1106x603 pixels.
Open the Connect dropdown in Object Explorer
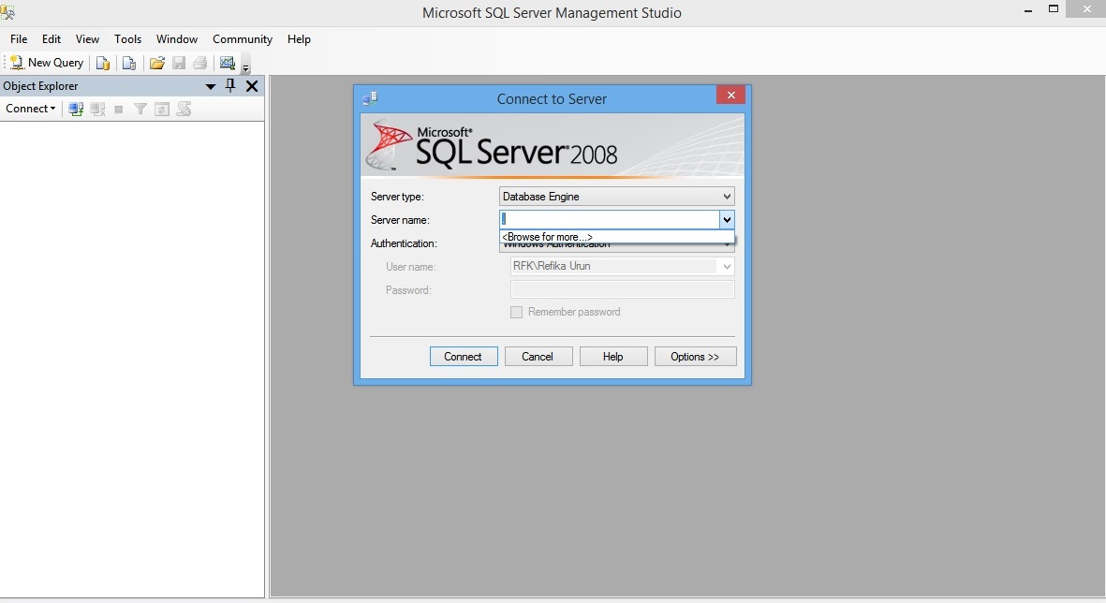tap(30, 109)
